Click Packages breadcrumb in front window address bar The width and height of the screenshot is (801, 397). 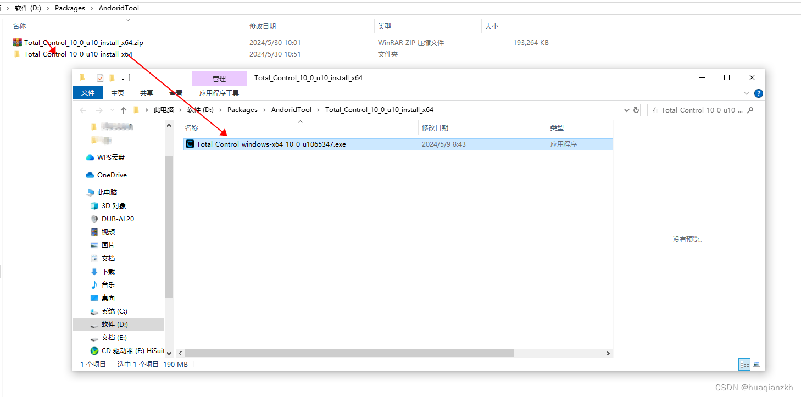242,110
